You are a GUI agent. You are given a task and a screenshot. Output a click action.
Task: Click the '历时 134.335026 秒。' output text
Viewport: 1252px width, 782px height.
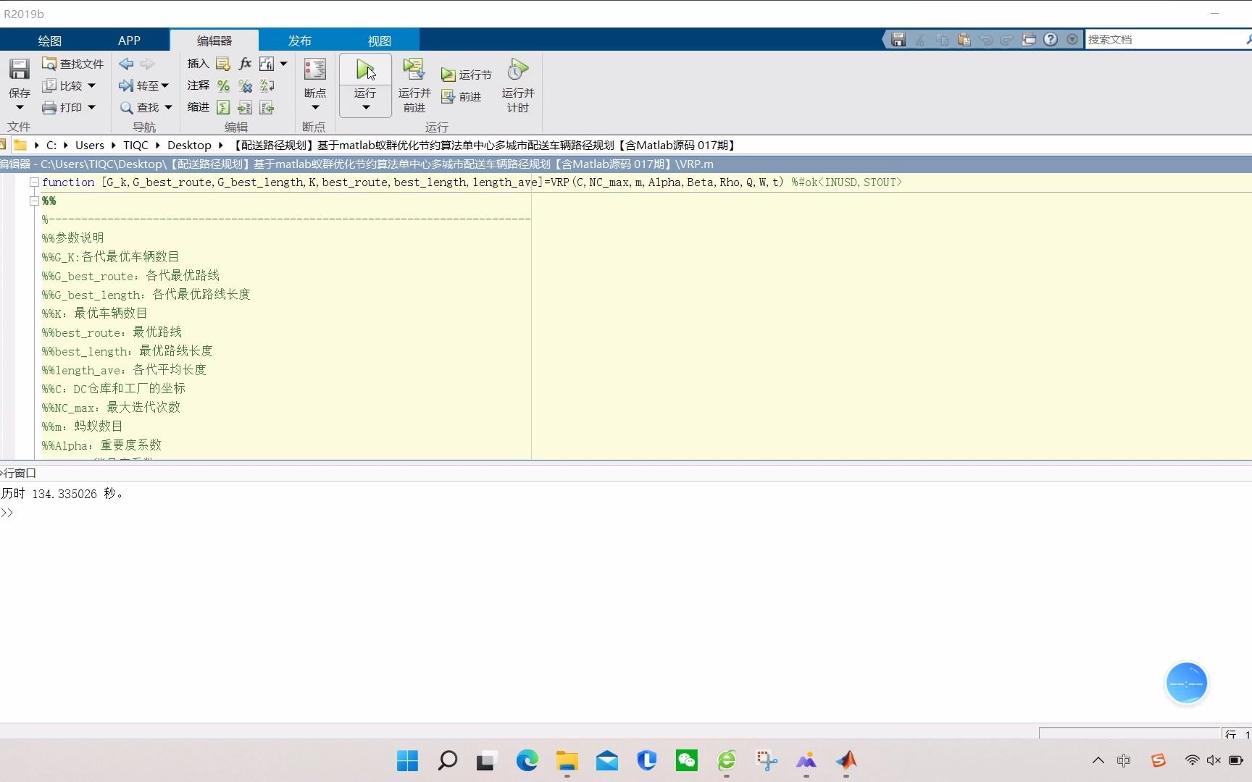click(62, 494)
